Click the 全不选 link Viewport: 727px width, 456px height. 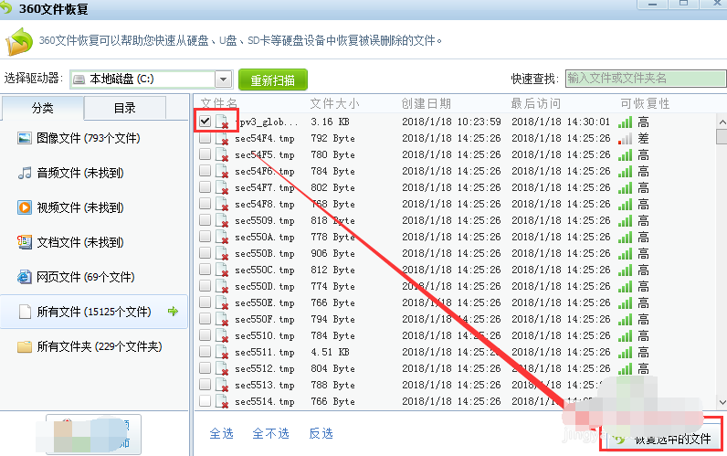point(270,434)
